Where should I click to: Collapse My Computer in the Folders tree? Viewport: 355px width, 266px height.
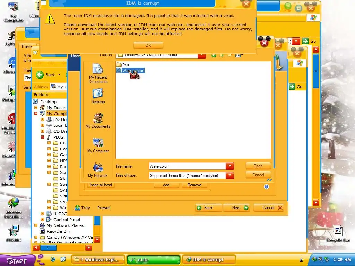(36, 113)
